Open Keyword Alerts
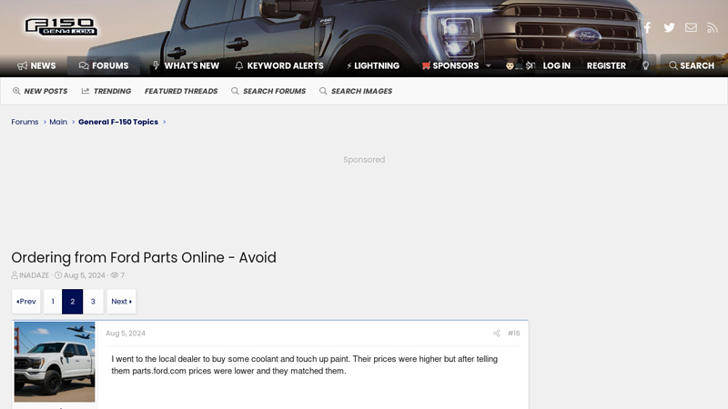The height and width of the screenshot is (409, 728). 279,65
